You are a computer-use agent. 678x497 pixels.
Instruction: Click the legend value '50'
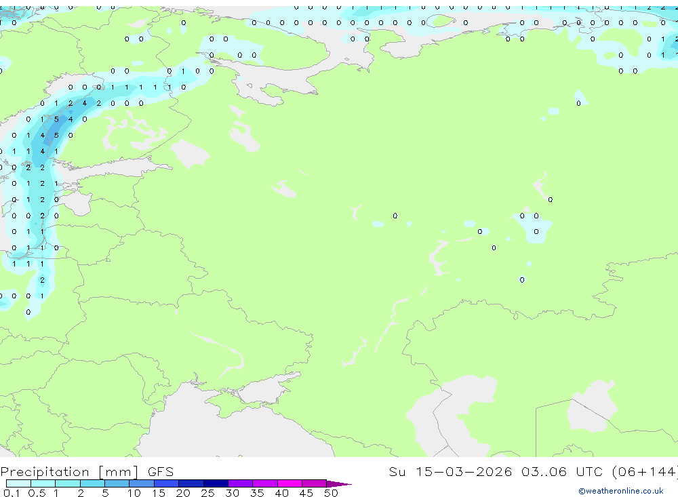331,493
